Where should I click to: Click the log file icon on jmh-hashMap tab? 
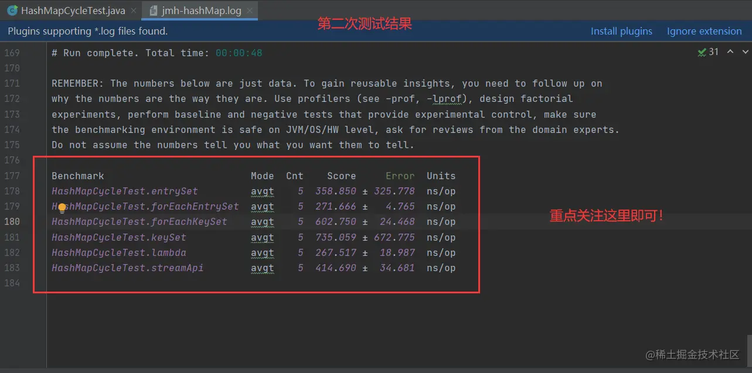[x=153, y=11]
